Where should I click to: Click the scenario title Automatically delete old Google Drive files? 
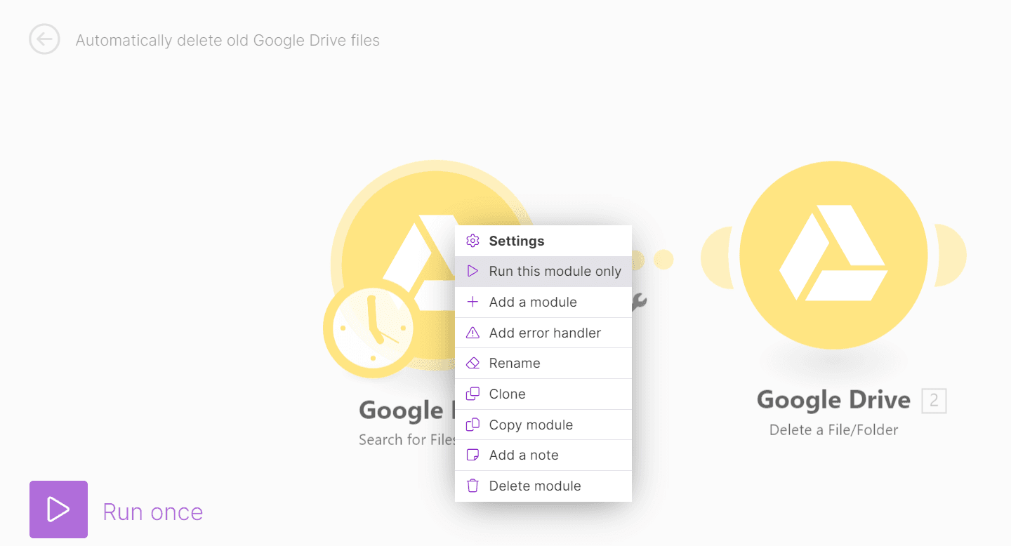coord(227,40)
